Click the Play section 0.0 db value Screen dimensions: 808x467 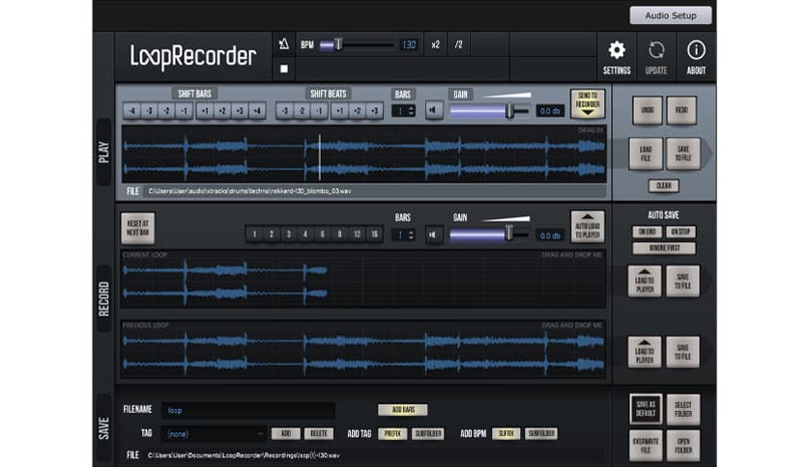click(550, 111)
